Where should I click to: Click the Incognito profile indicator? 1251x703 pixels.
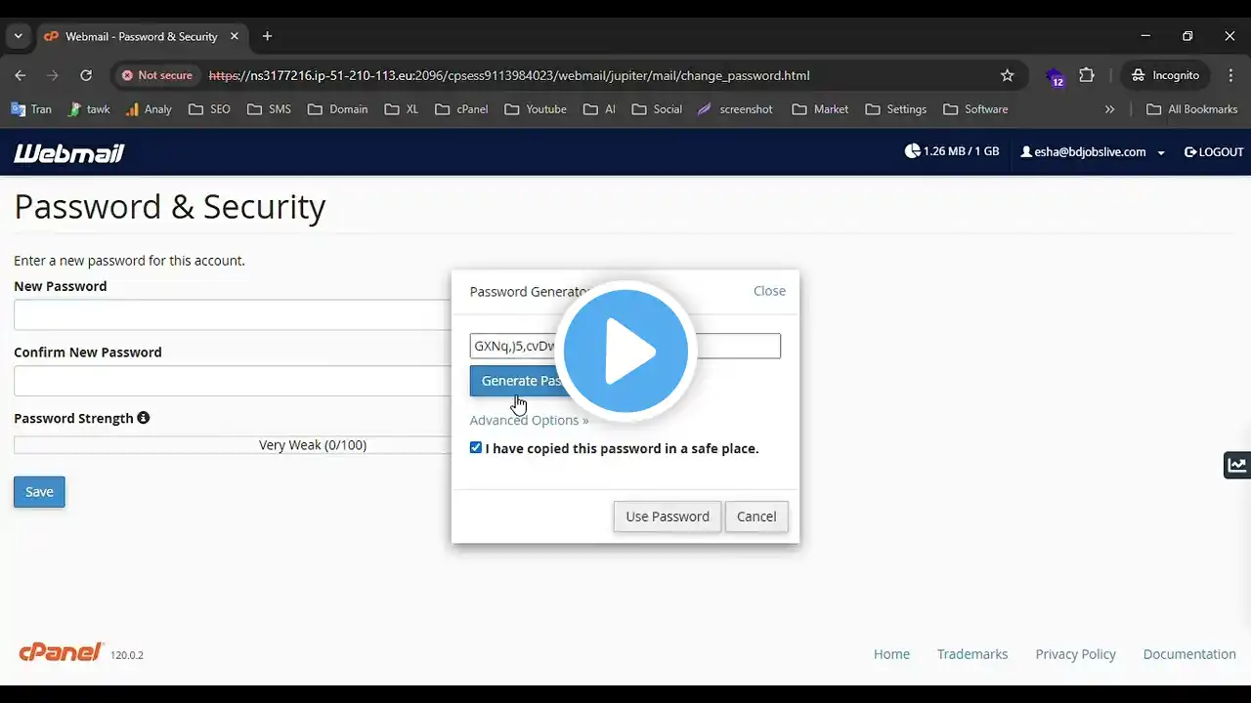click(1165, 75)
